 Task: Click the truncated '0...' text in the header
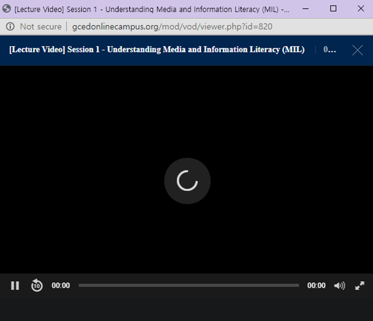tap(329, 50)
